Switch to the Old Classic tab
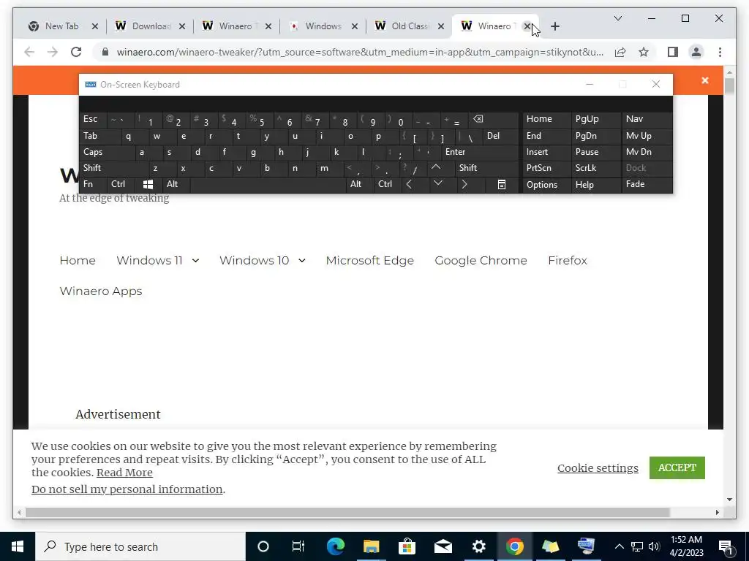This screenshot has height=561, width=749. (409, 26)
